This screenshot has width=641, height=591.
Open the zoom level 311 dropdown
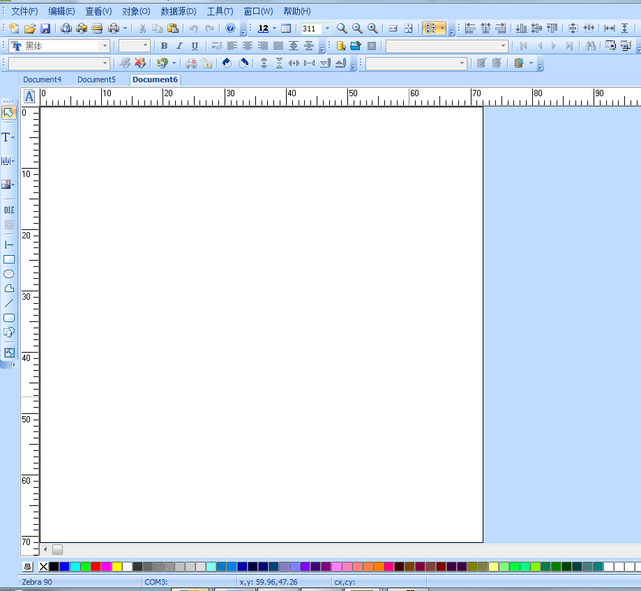point(327,28)
